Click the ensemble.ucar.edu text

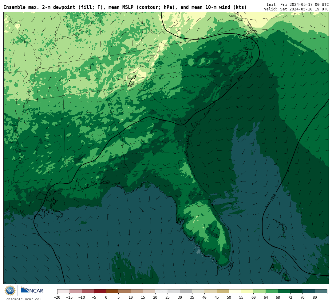[24, 299]
